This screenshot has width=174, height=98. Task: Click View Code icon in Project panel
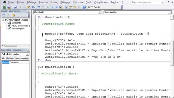click(4, 15)
